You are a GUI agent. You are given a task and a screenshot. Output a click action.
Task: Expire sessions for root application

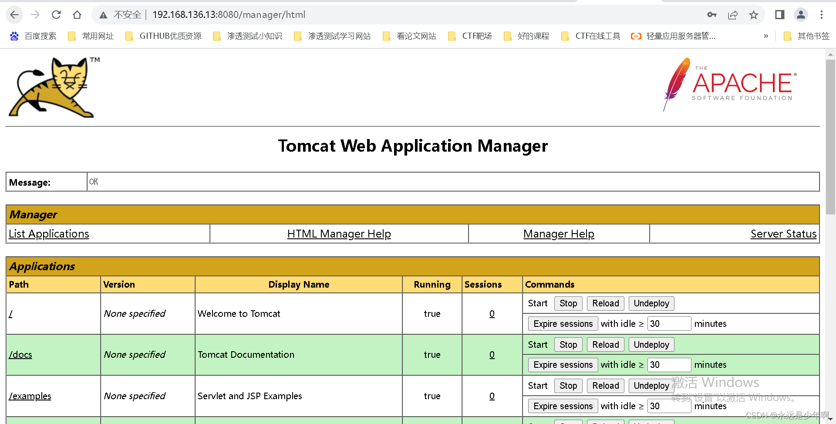(x=563, y=324)
